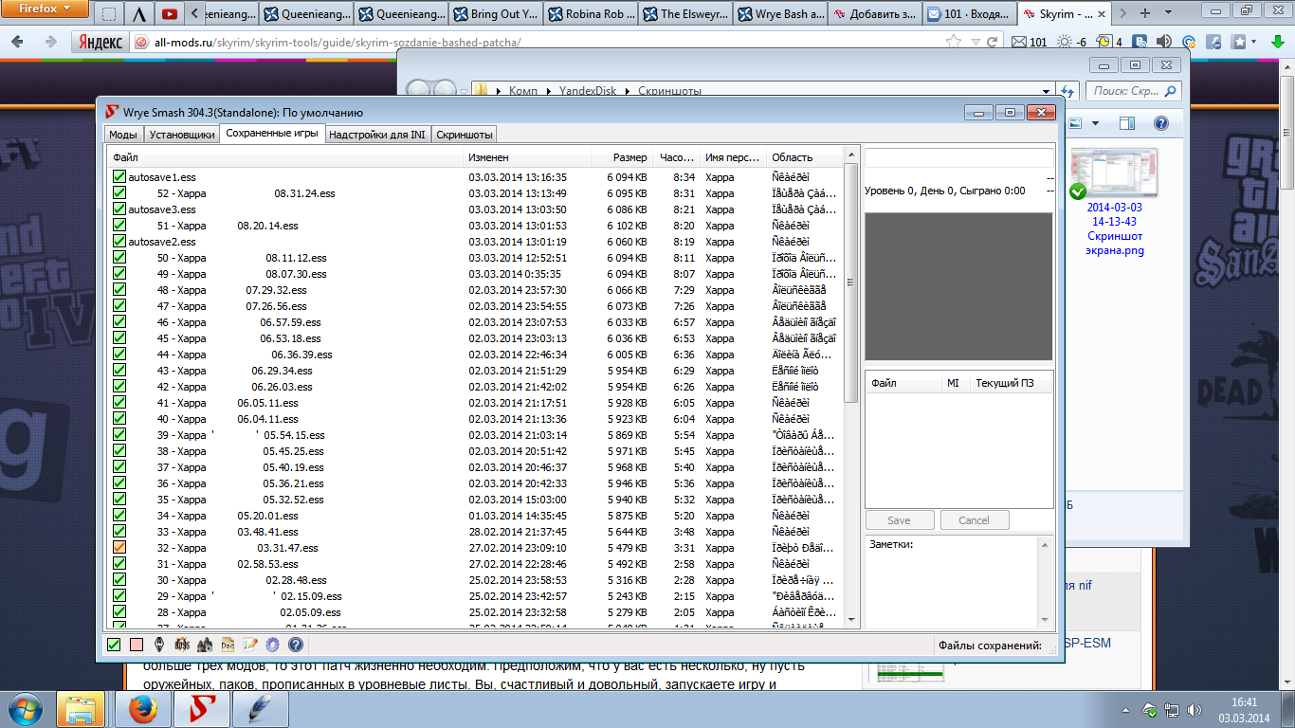Click the Explorer refresh arrows button
Image resolution: width=1295 pixels, height=728 pixels.
point(1068,91)
